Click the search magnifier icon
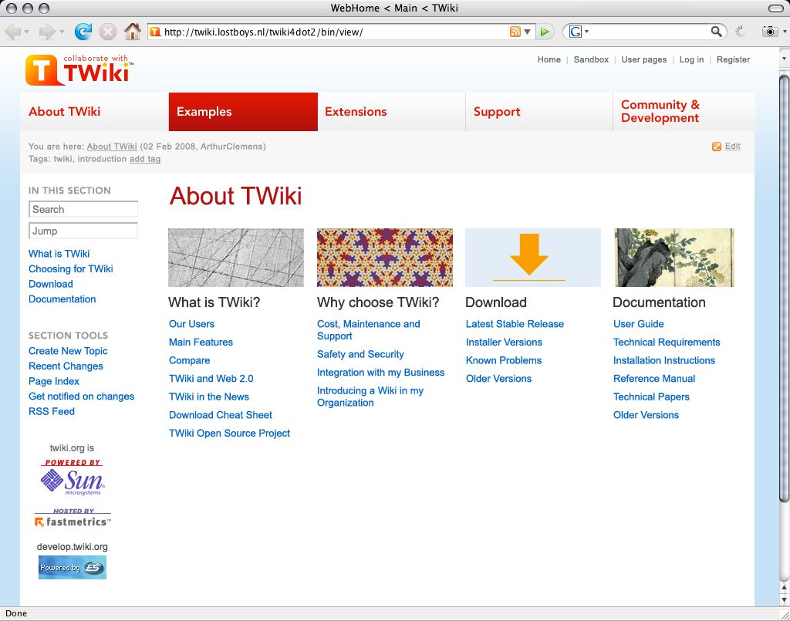Screen dimensions: 790x621 coord(717,32)
